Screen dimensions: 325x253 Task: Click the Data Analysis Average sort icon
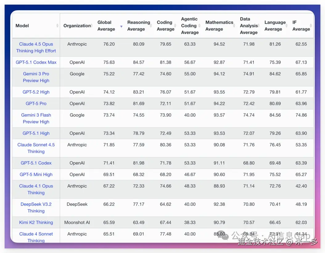point(259,26)
